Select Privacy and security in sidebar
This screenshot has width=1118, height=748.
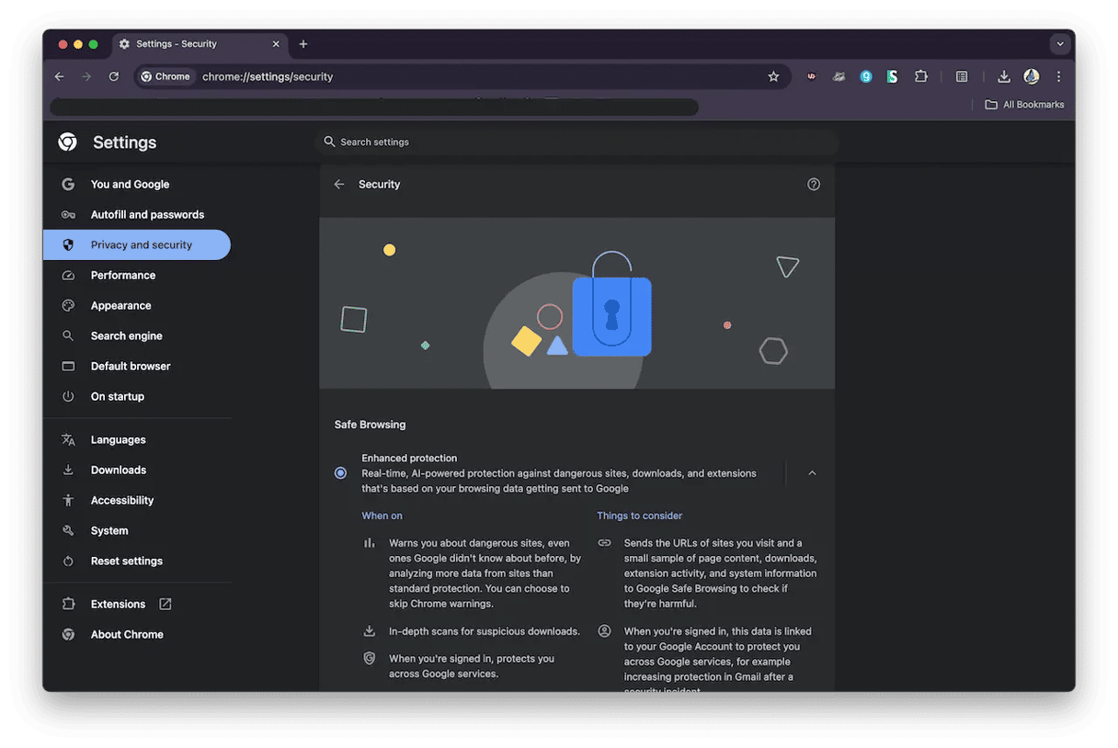point(137,245)
